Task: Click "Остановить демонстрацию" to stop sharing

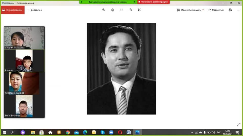Action: point(154,2)
